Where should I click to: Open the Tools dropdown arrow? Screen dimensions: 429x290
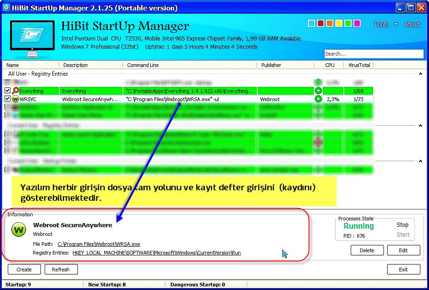(396, 24)
